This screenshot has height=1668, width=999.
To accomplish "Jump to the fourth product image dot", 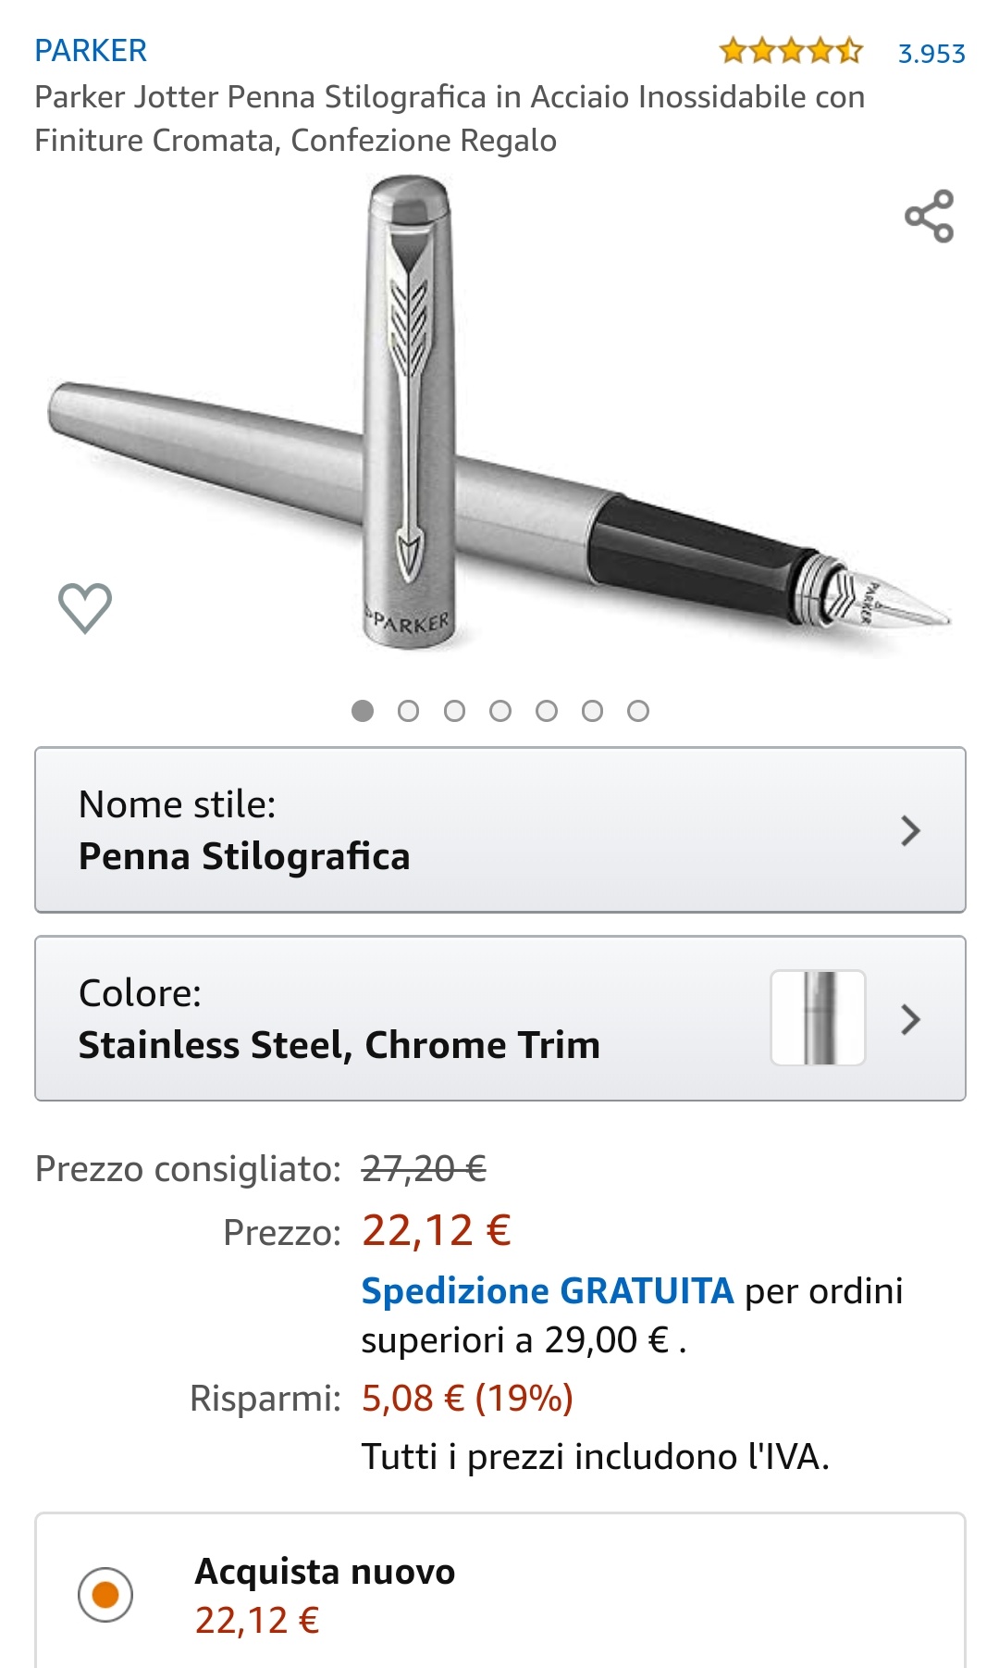I will [500, 711].
